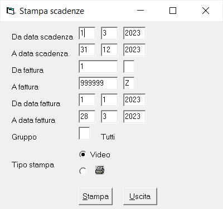This screenshot has height=209, width=223.
Task: Click the empty Gruppo input box
Action: click(x=84, y=133)
